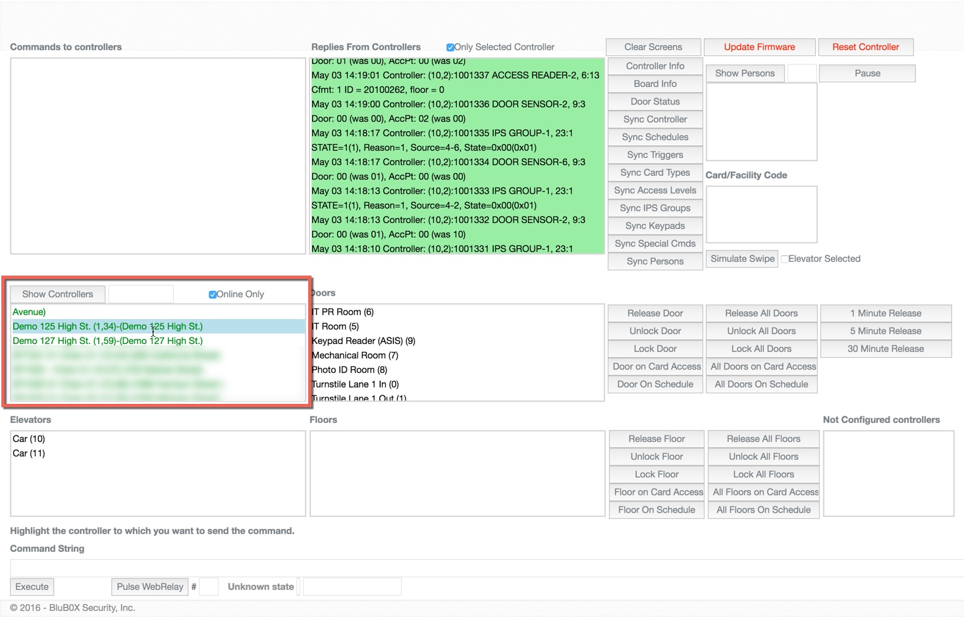Select Demo 127 High St. controller
The image size is (964, 617).
tap(107, 341)
